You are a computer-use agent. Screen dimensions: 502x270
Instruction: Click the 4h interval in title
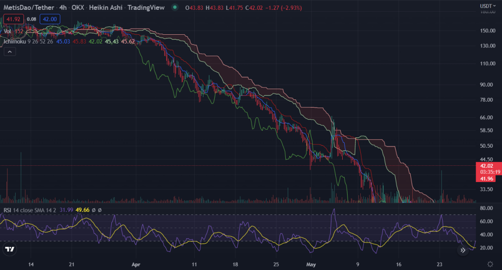coord(63,7)
